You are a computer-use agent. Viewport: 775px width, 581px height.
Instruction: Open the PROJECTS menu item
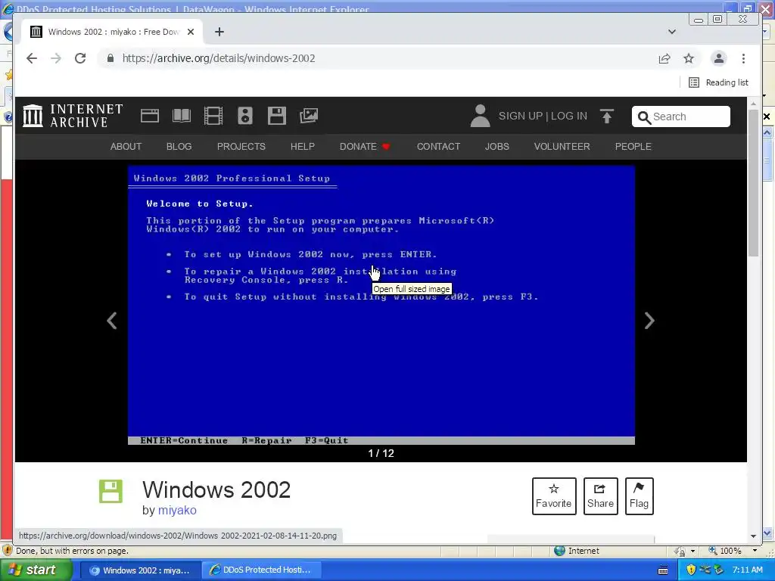[x=241, y=146]
